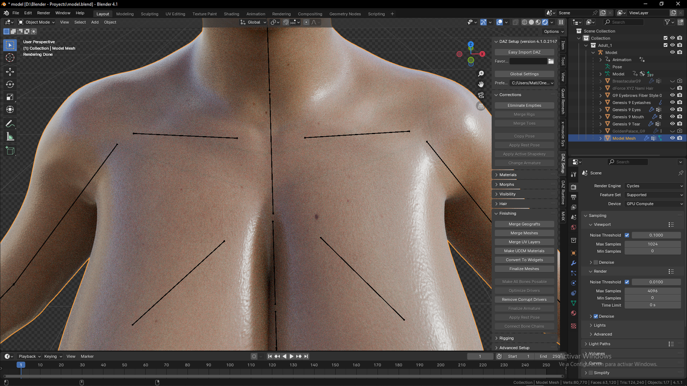Jump to the timeline end frame

pos(306,356)
